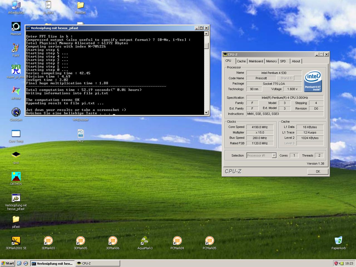Viewport: 356px width, 267px height.
Task: Open the Processor #1 selection dropdown
Action: (x=274, y=155)
